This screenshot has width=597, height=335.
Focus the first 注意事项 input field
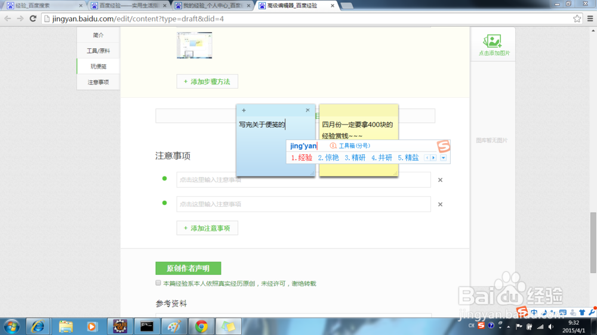coord(303,179)
